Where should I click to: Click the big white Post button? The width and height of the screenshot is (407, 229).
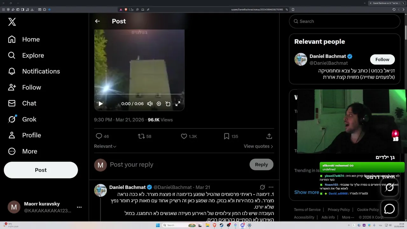pyautogui.click(x=41, y=170)
